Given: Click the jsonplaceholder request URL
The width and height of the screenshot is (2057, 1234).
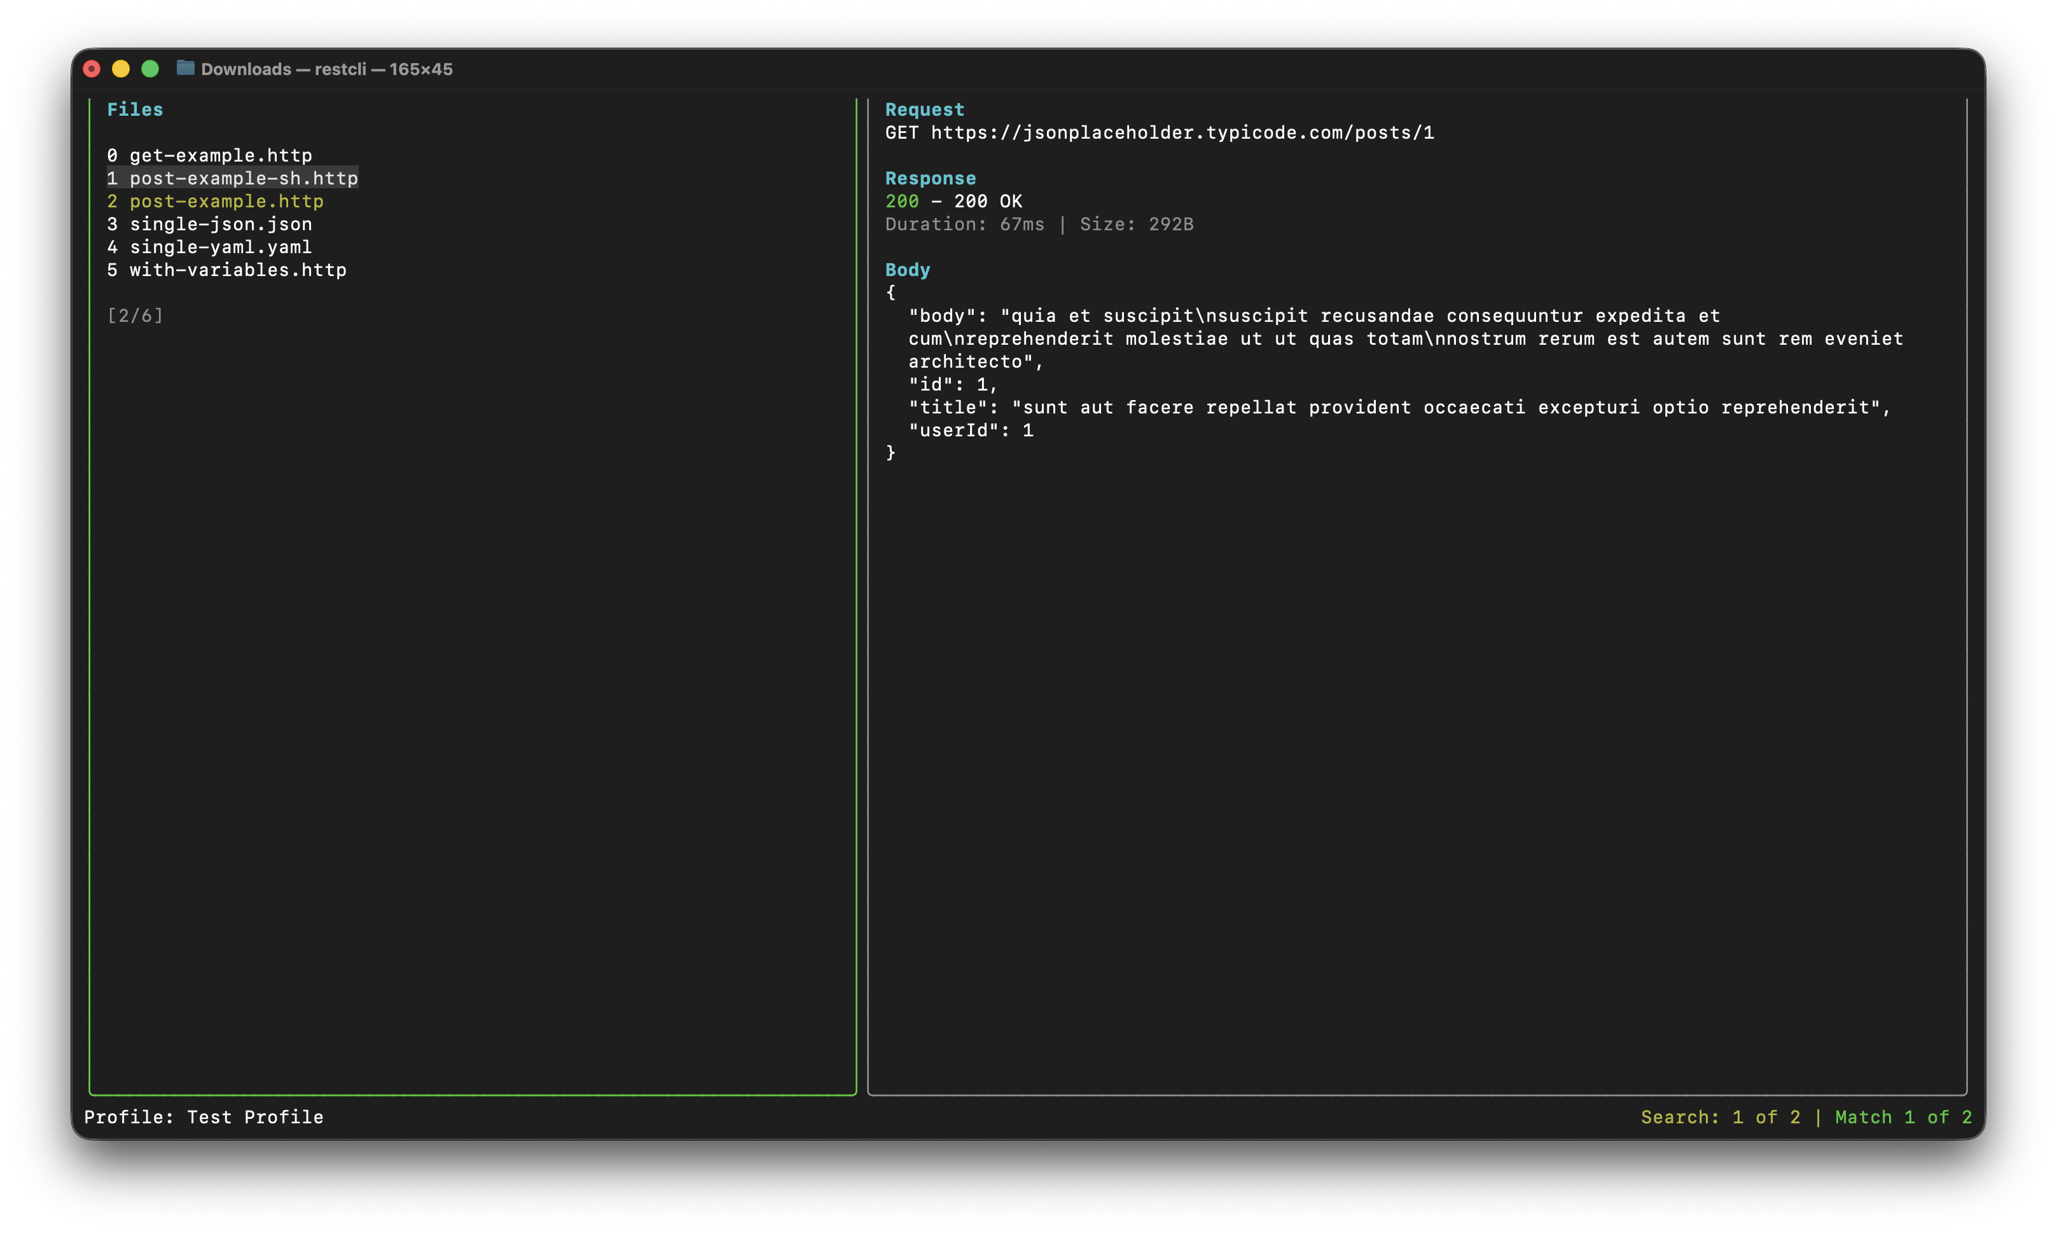Looking at the screenshot, I should 1182,132.
